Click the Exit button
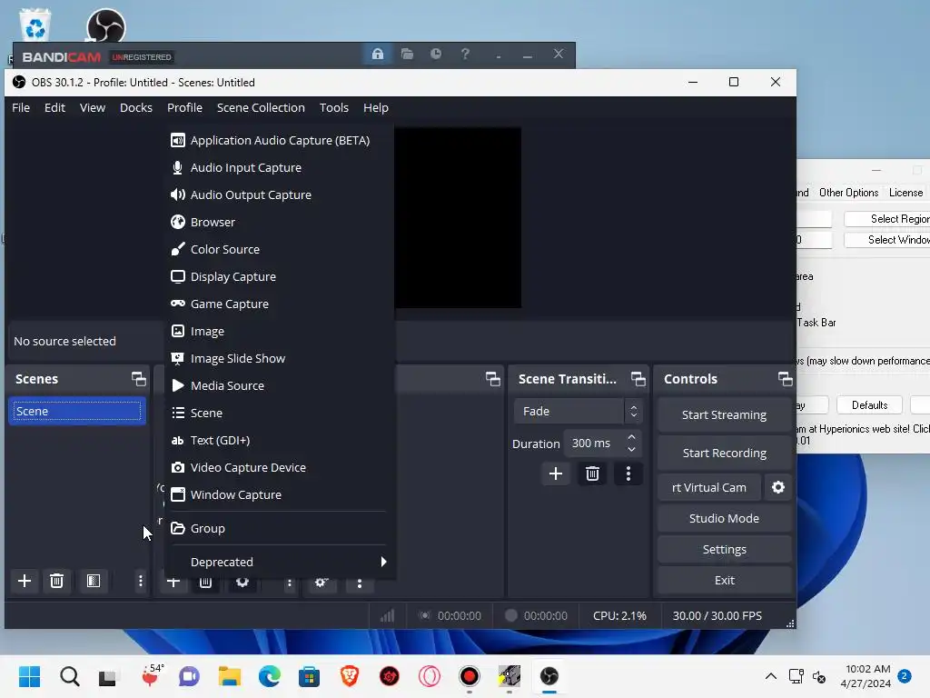930x698 pixels. [x=724, y=580]
